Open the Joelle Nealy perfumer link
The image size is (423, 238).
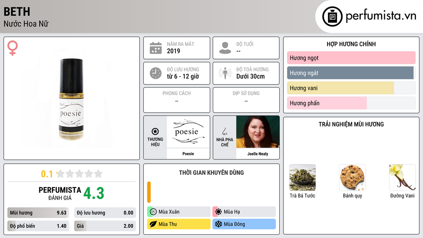pos(258,154)
